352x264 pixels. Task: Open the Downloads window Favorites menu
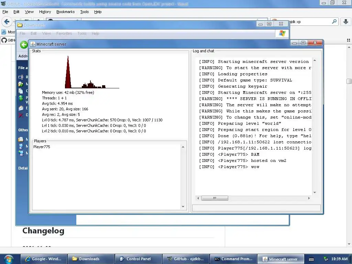coord(64,33)
